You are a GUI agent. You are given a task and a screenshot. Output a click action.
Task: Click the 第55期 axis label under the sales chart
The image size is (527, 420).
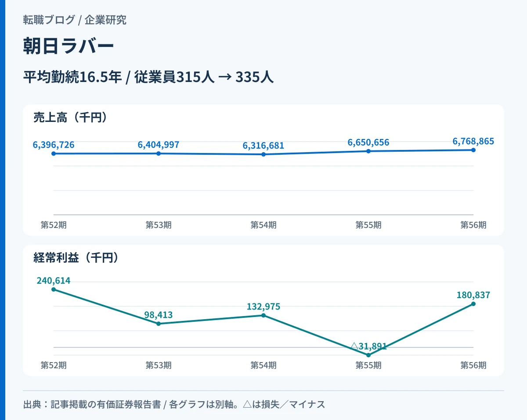tap(368, 225)
